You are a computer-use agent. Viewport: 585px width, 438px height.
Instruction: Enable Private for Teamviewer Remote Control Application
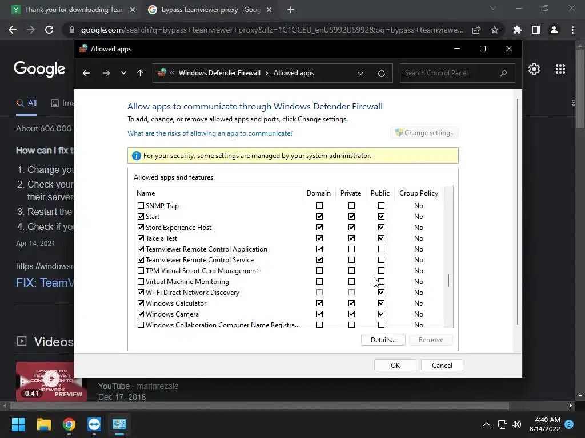click(x=351, y=249)
